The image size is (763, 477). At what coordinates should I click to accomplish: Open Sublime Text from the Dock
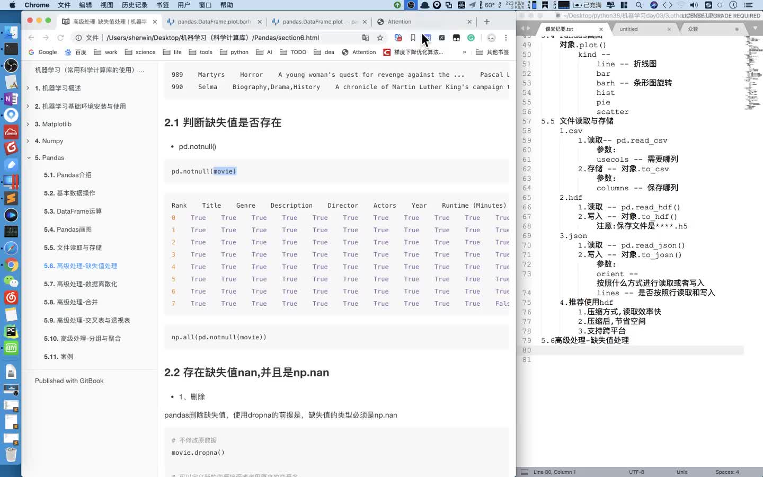click(x=11, y=198)
